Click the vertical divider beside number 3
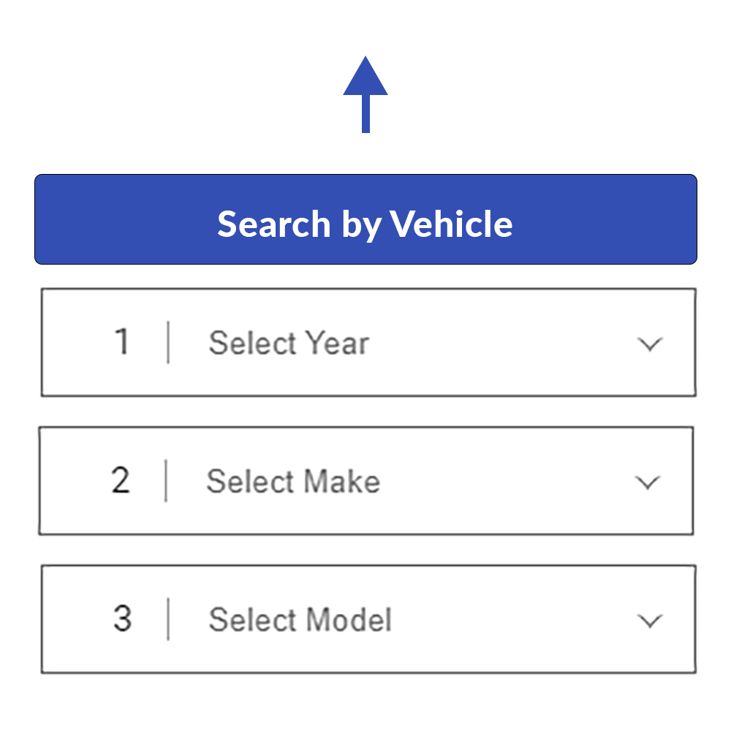This screenshot has height=731, width=731. pos(168,618)
